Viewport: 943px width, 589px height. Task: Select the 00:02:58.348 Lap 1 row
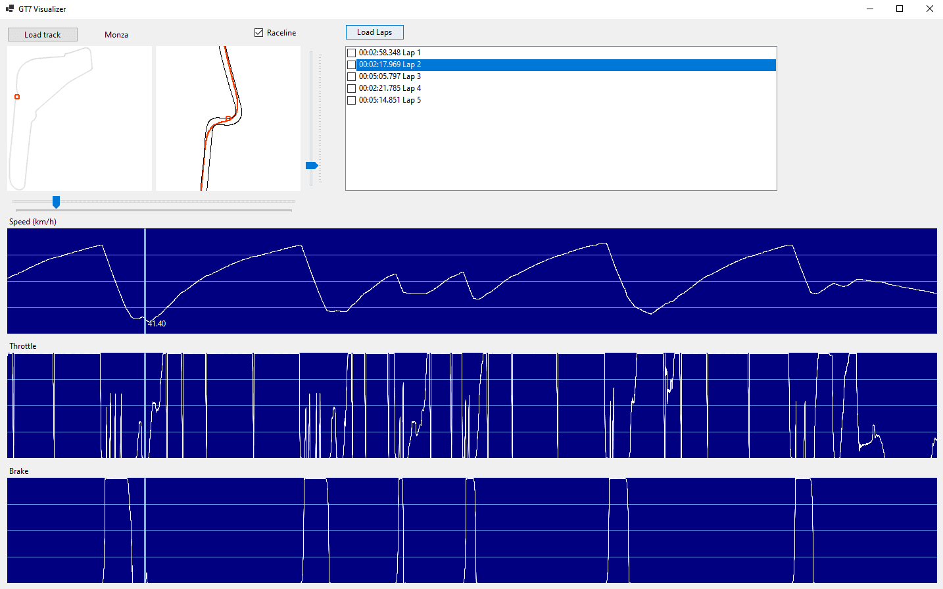[561, 53]
